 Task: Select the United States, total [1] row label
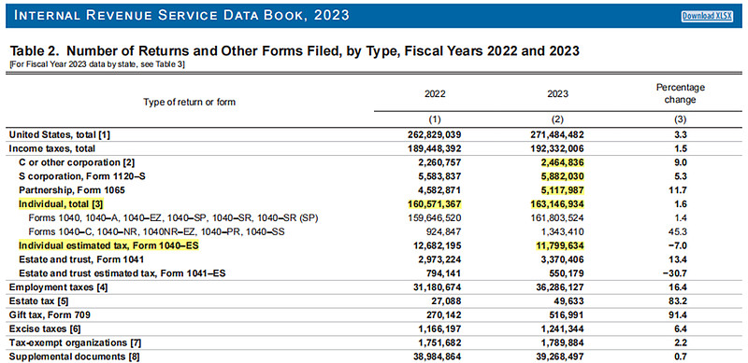click(x=60, y=134)
